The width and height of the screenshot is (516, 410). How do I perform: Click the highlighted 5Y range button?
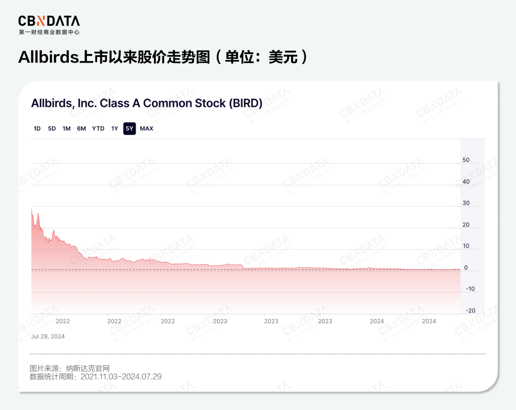pyautogui.click(x=129, y=129)
